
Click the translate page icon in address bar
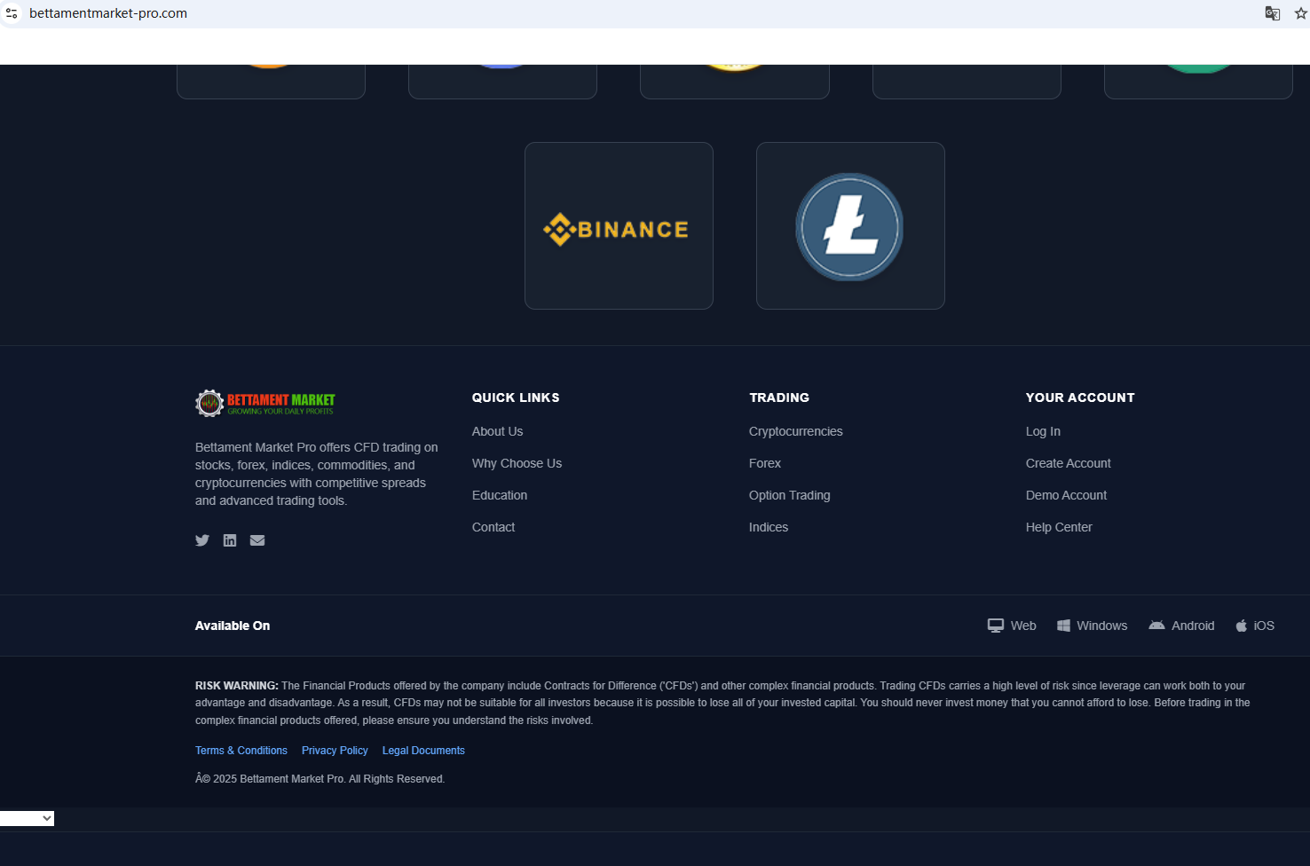click(x=1272, y=13)
